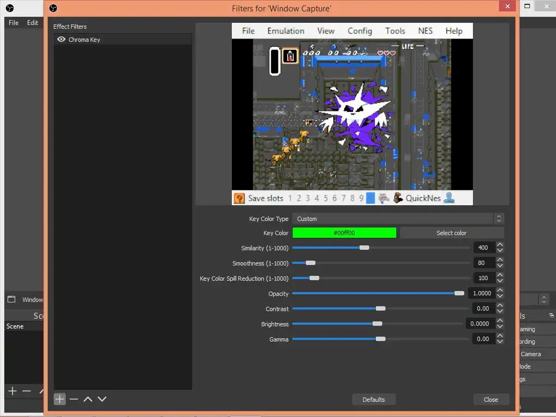Click the Smoothness value field showing 80

[484, 263]
